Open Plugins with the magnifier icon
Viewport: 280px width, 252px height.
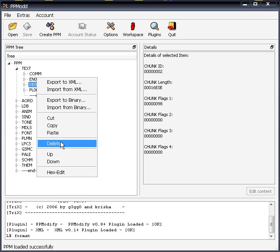tap(155, 26)
